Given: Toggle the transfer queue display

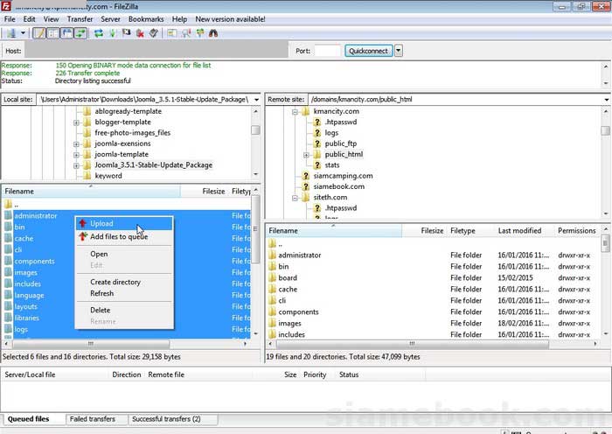Looking at the screenshot, I should coord(80,33).
